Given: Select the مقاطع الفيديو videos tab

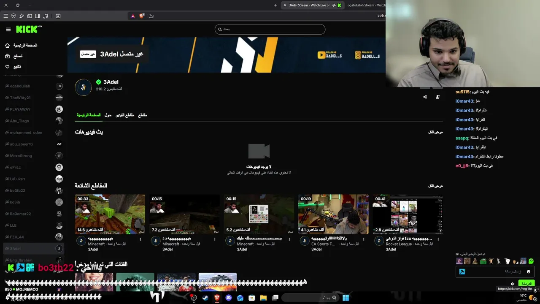Looking at the screenshot, I should (125, 115).
